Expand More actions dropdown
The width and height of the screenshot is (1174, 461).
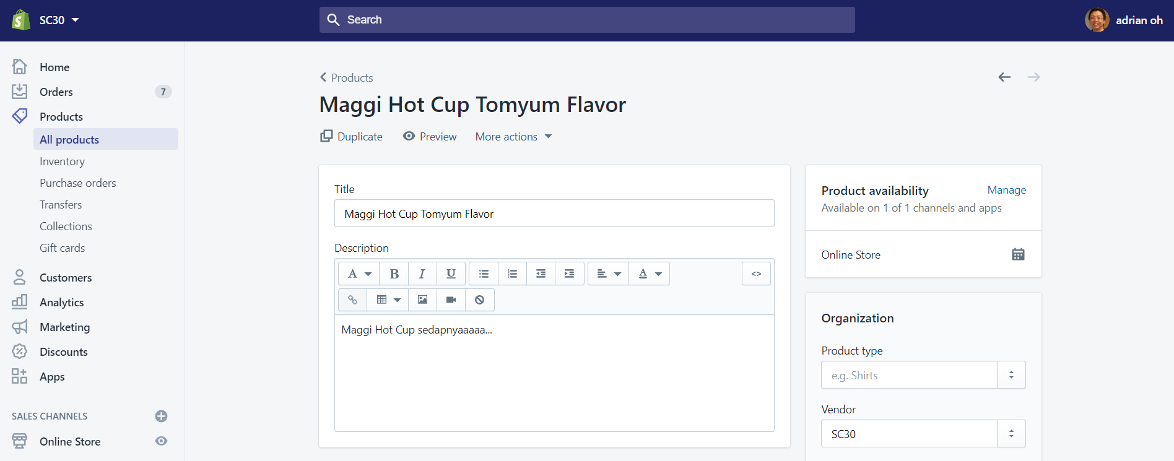tap(513, 136)
